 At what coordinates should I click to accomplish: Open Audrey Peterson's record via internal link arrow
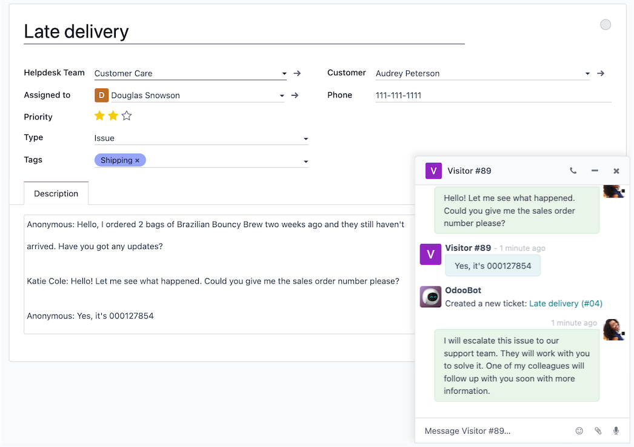pyautogui.click(x=601, y=73)
